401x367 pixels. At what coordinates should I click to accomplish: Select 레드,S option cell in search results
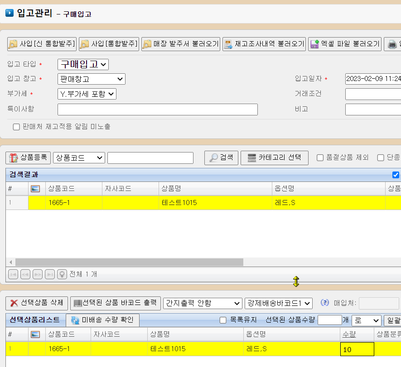(329, 203)
